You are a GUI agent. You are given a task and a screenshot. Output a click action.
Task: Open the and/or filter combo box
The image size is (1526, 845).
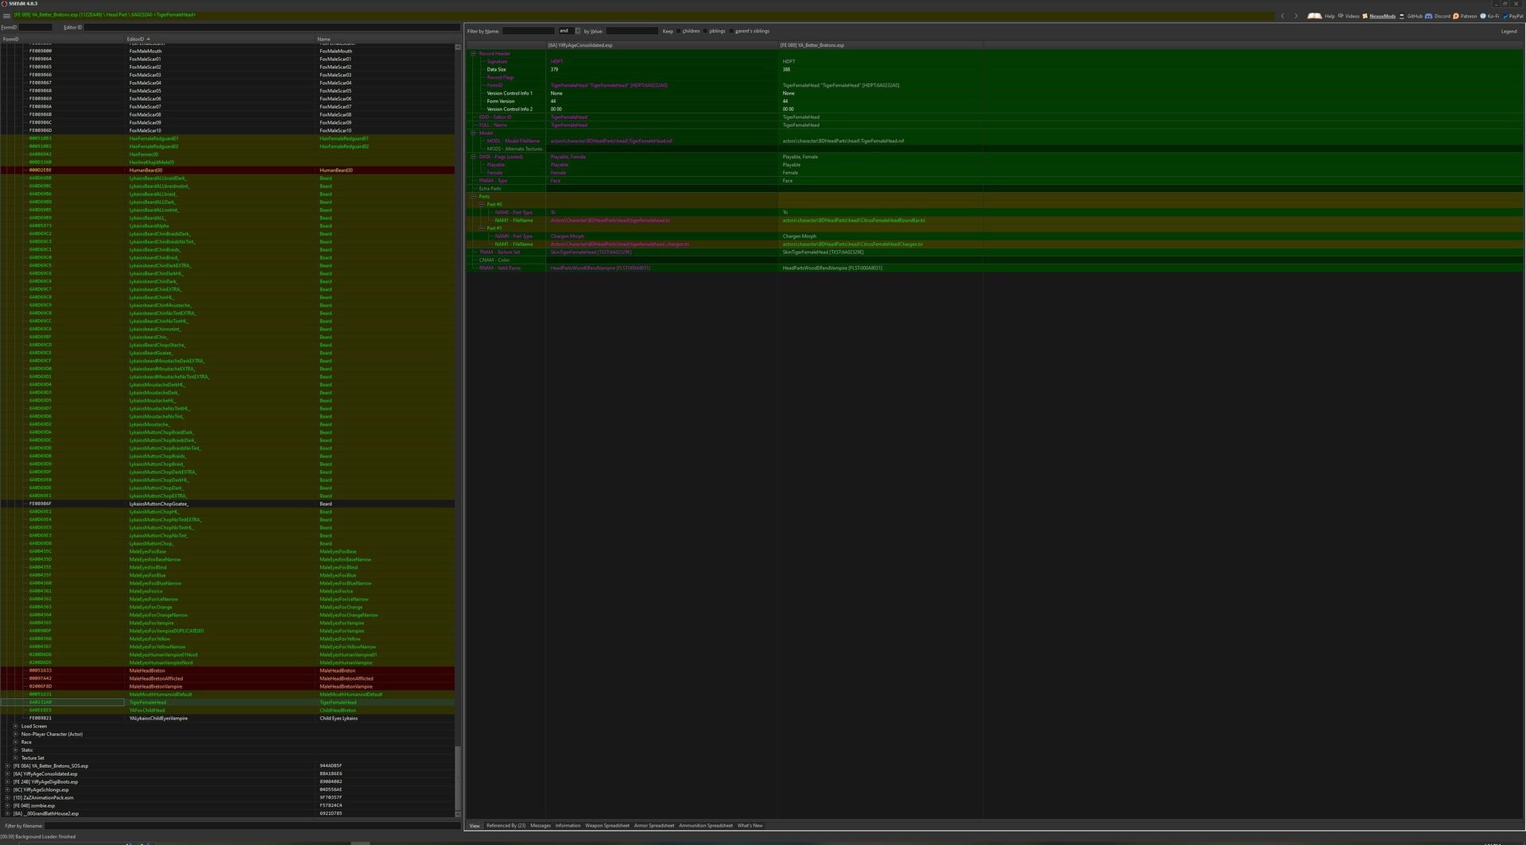pos(569,31)
